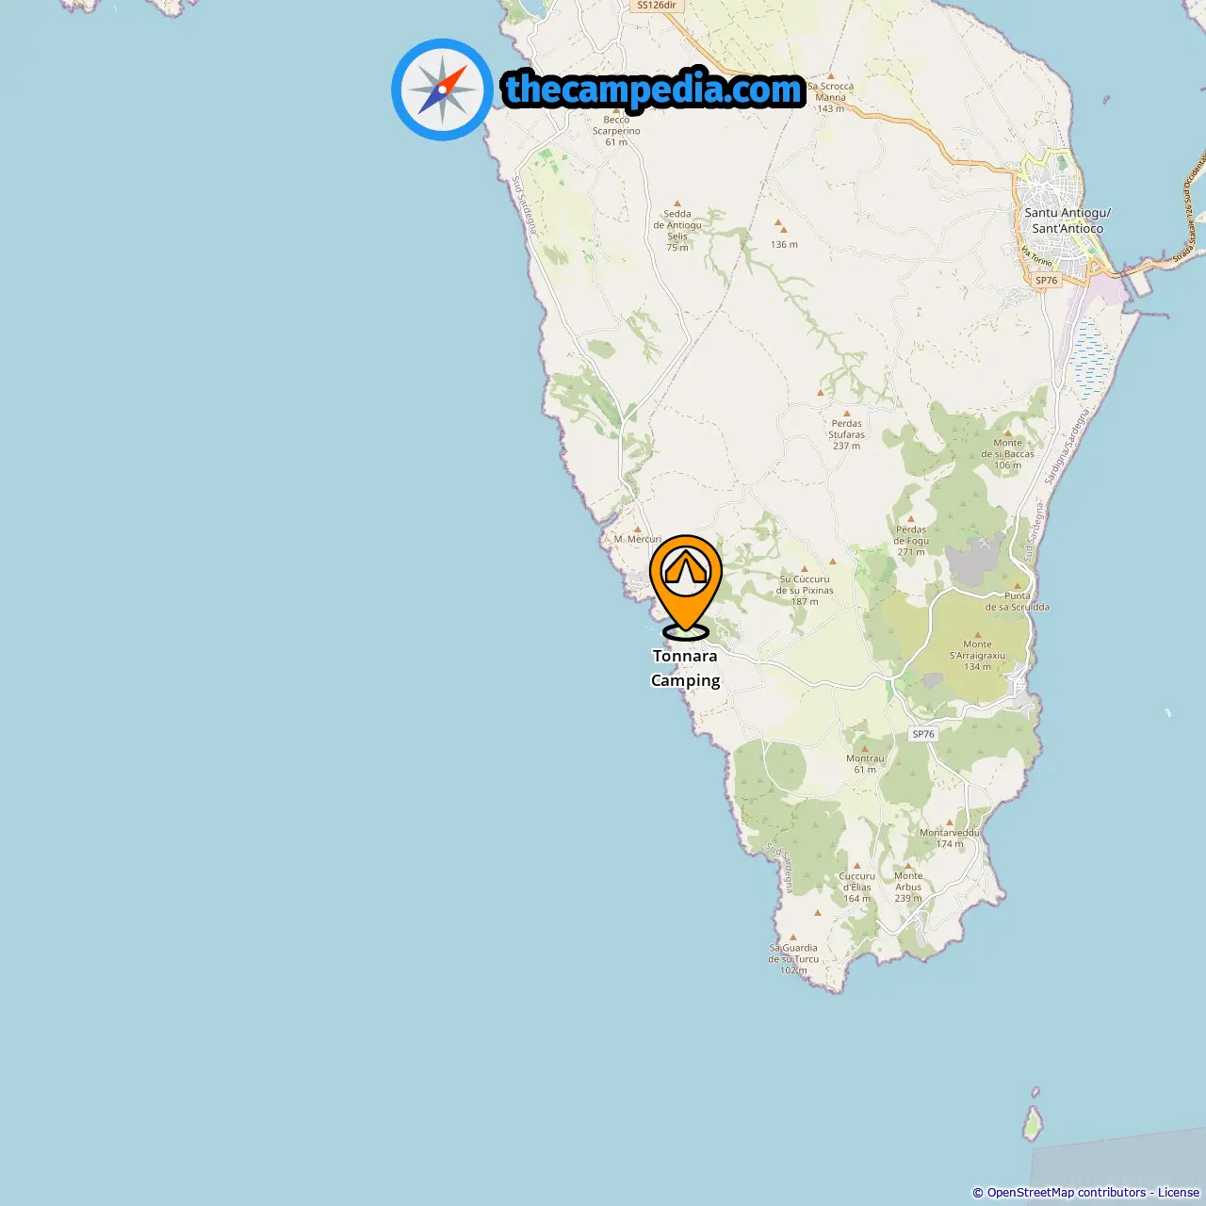Click the orange Tonnara Camping tent marker
The height and width of the screenshot is (1206, 1206).
pos(686,586)
